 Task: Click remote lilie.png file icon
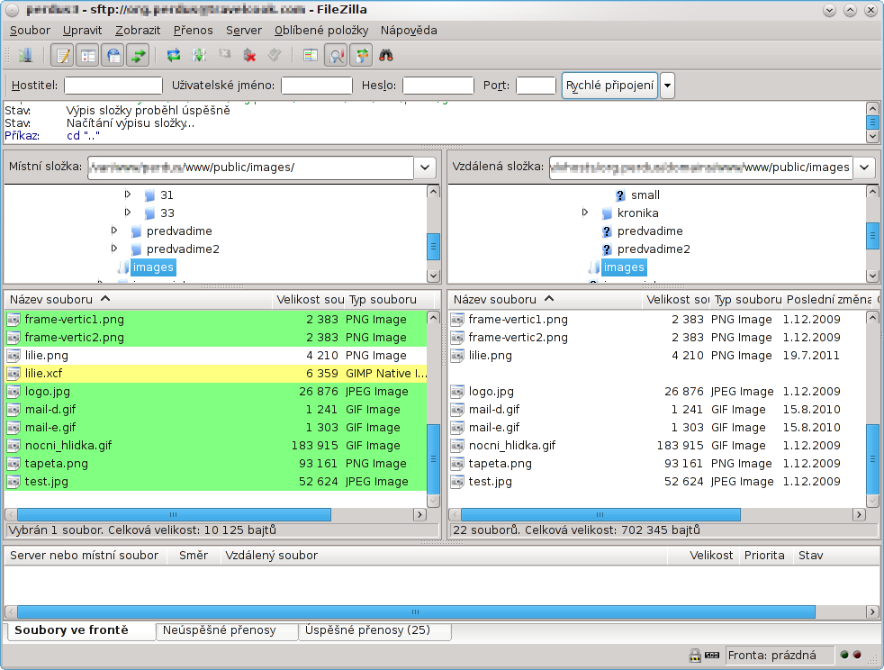click(x=457, y=356)
